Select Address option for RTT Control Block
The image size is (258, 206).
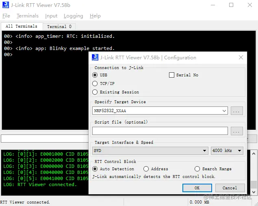[x=146, y=169]
